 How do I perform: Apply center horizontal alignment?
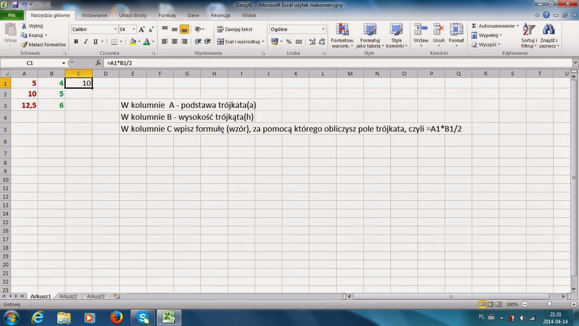point(174,42)
